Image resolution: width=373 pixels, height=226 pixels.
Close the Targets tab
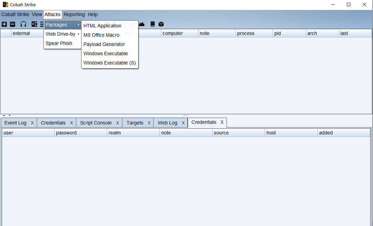pos(149,123)
